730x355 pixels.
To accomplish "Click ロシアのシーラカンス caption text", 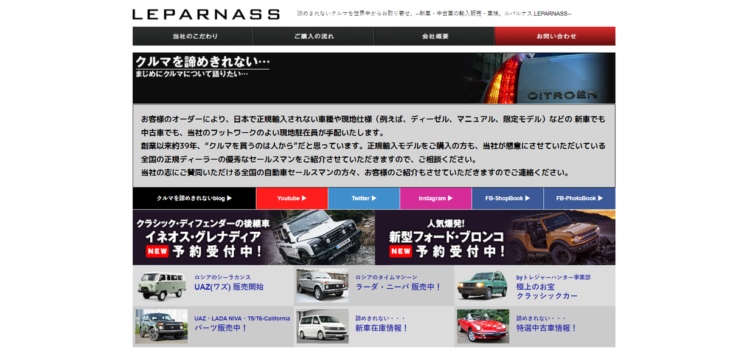I will (x=223, y=277).
